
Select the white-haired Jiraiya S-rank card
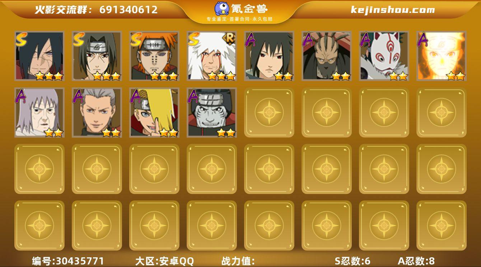[212, 56]
